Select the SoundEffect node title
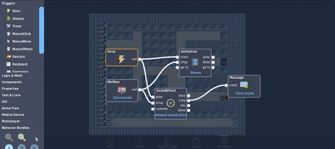Viewport: 335px width, 149px height. click(x=166, y=91)
